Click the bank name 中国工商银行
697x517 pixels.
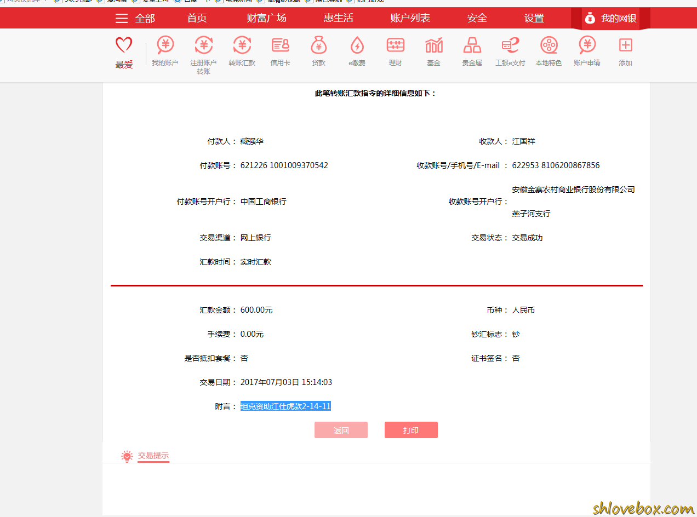263,201
